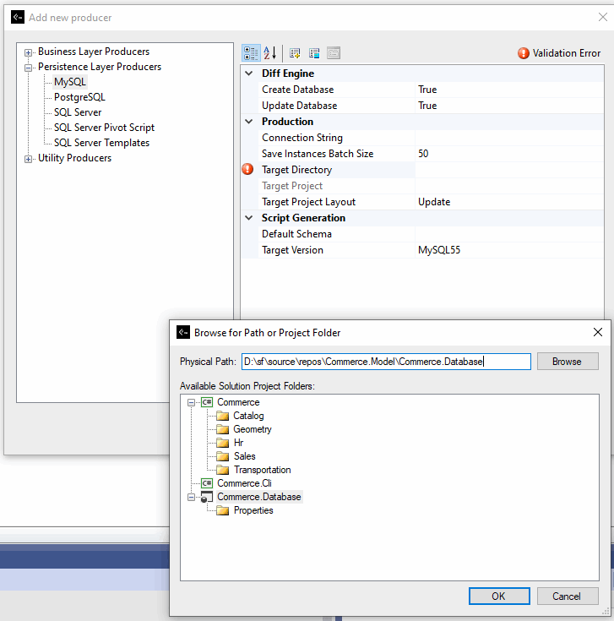The height and width of the screenshot is (621, 614).
Task: Click the blue property list toolbar icon
Action: point(314,53)
